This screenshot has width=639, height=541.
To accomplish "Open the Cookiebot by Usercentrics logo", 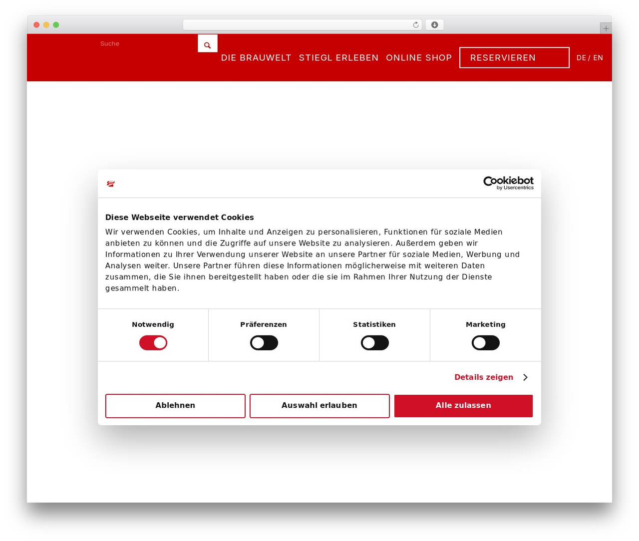I will pos(508,183).
